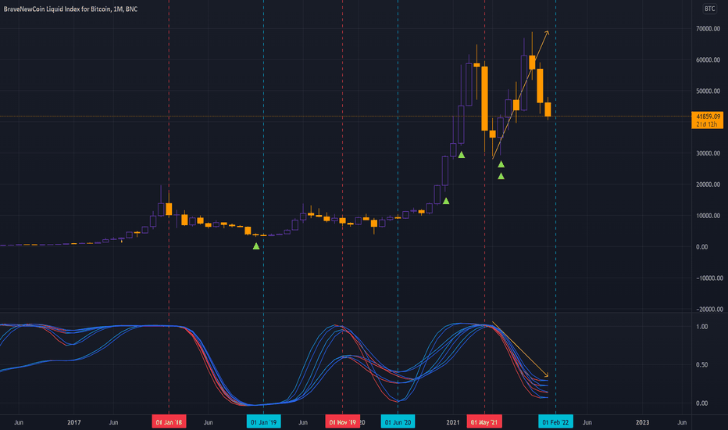The height and width of the screenshot is (430, 728).
Task: Click the 20000.00 price axis label
Action: coord(708,185)
